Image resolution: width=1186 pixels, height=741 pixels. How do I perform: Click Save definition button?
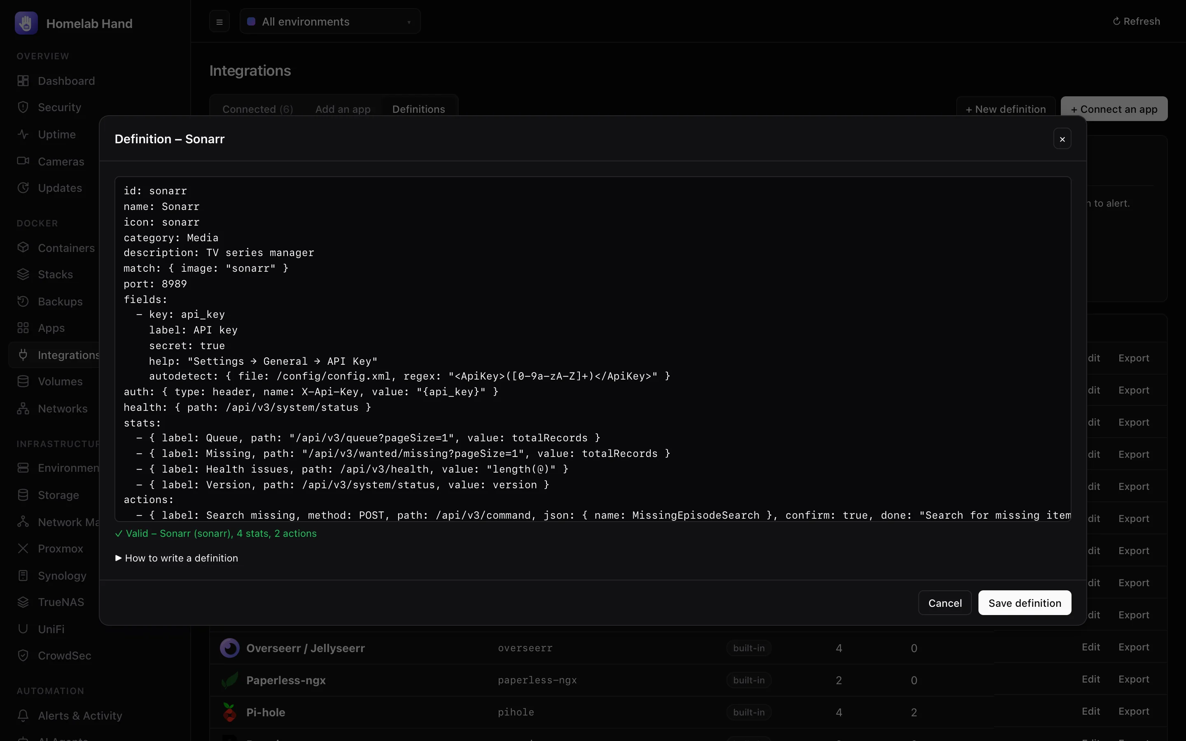1025,603
